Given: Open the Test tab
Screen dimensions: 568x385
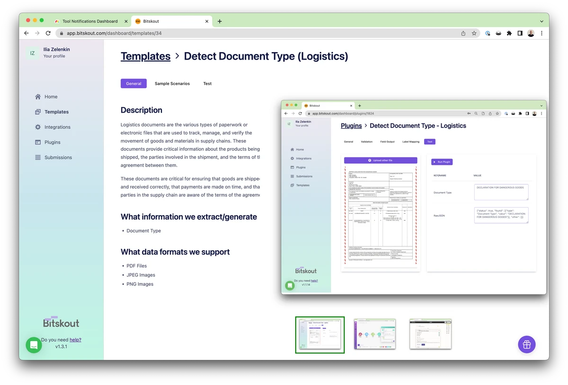Looking at the screenshot, I should coord(207,83).
